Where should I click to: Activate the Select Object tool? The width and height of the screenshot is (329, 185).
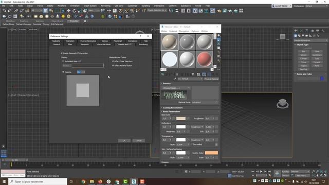click(x=46, y=11)
